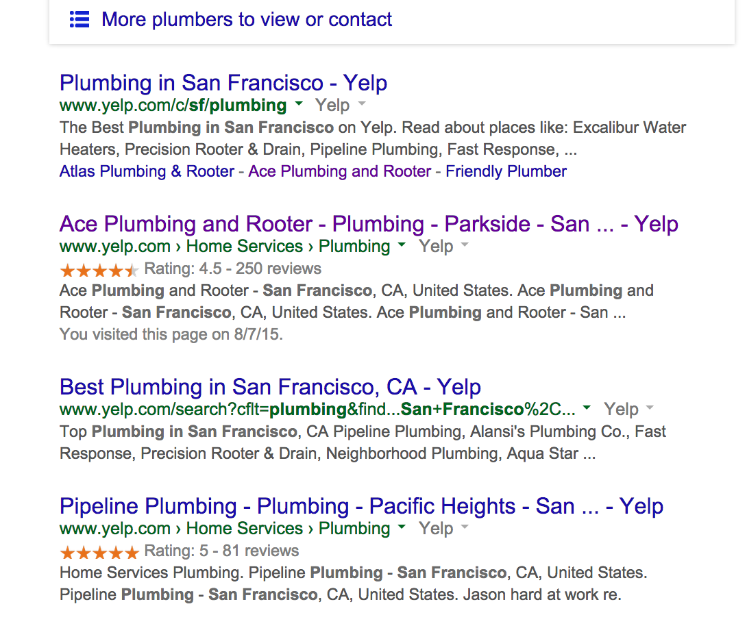Open Plumbing in San Francisco - Yelp result
The height and width of the screenshot is (626, 747).
223,83
